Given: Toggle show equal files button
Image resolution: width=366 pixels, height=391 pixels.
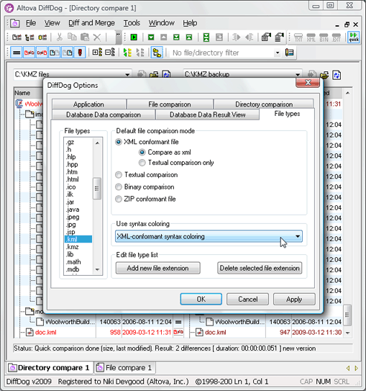Looking at the screenshot, I should tap(17, 53).
